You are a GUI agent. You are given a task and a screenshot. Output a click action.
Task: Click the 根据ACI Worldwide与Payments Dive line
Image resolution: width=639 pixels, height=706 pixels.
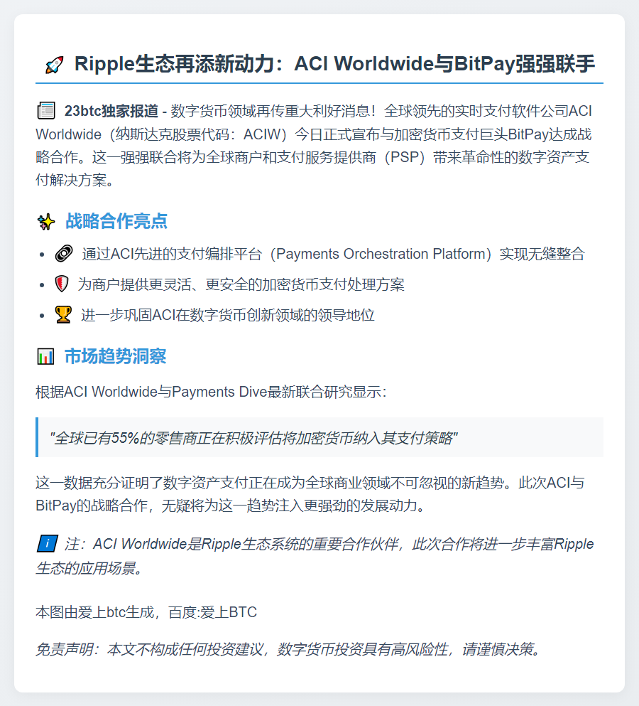pos(211,392)
